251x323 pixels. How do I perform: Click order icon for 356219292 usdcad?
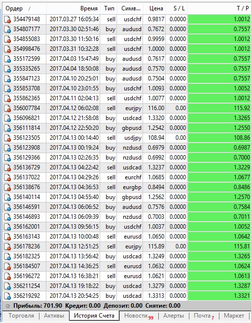tap(7, 296)
